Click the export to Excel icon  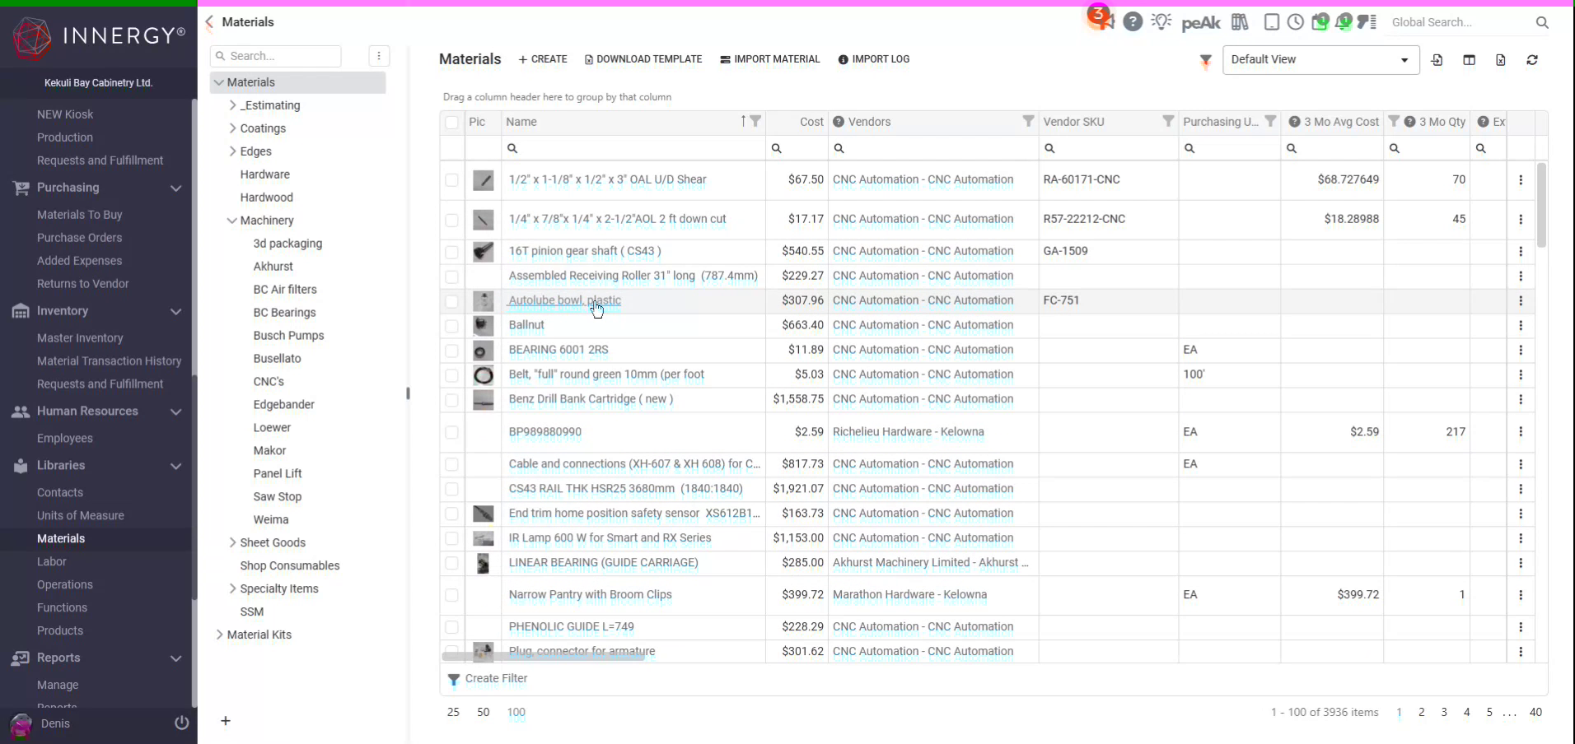tap(1501, 60)
